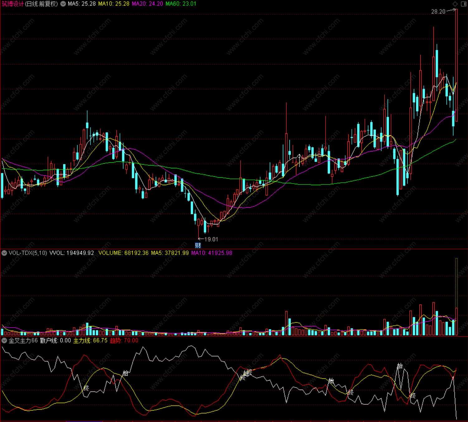Select the MA10: 25.28 label
Viewport: 468px width, 422px height.
coord(114,4)
